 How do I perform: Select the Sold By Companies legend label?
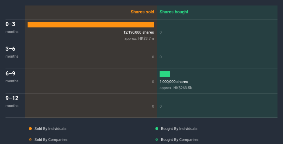click(51, 140)
